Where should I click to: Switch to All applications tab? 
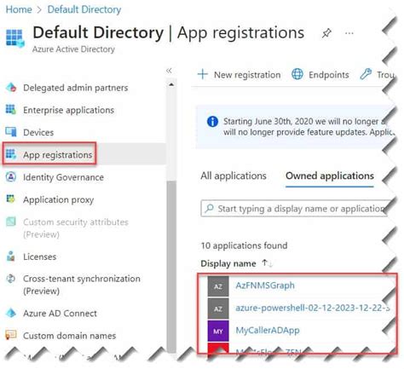point(234,176)
